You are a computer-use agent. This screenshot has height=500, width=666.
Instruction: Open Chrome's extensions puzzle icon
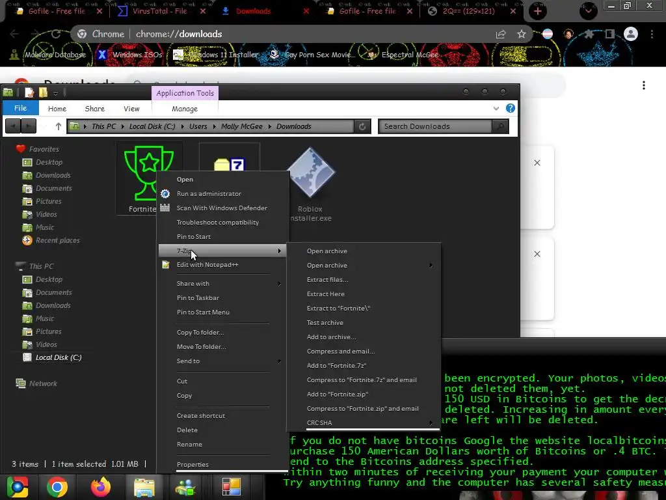click(589, 34)
